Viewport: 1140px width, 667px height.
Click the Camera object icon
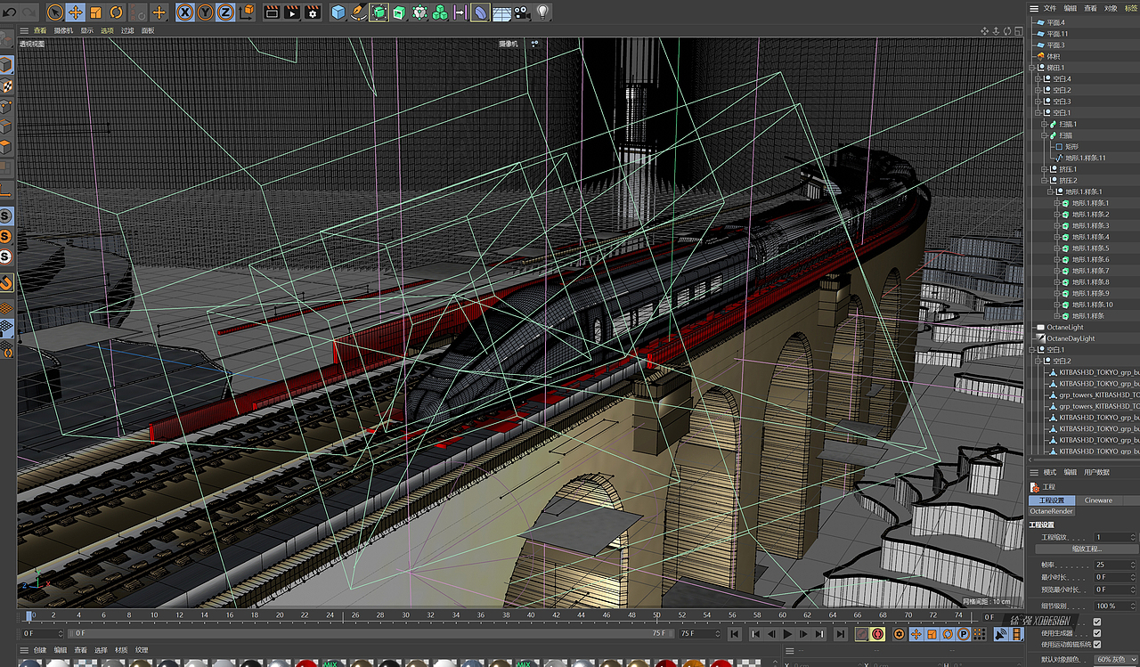click(522, 12)
